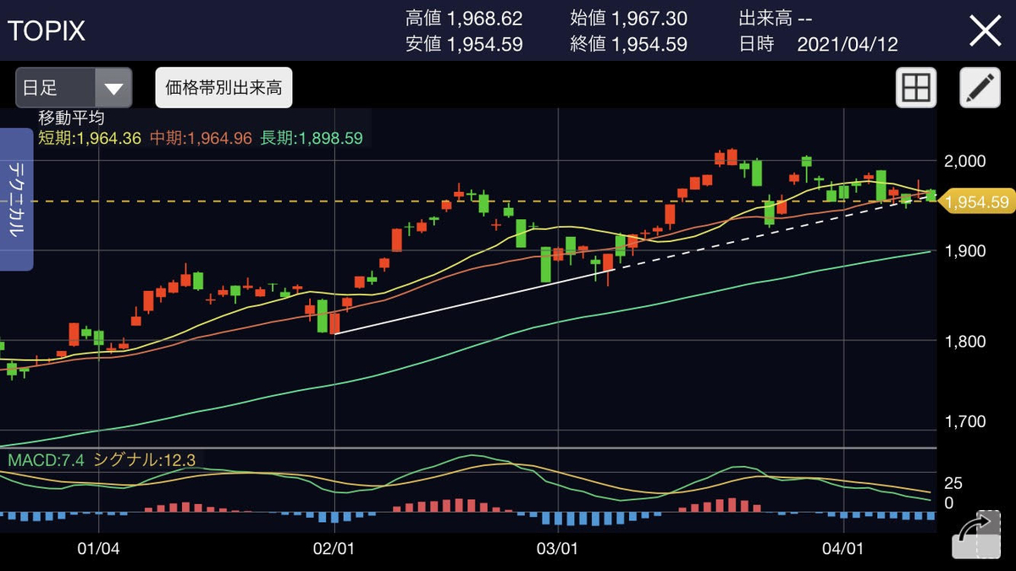This screenshot has height=571, width=1016.
Task: Tap the 終値 1,954.59 value
Action: click(629, 44)
